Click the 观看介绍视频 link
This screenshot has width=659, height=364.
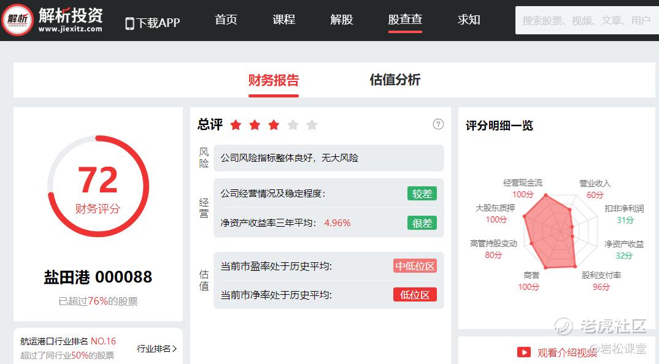point(566,352)
